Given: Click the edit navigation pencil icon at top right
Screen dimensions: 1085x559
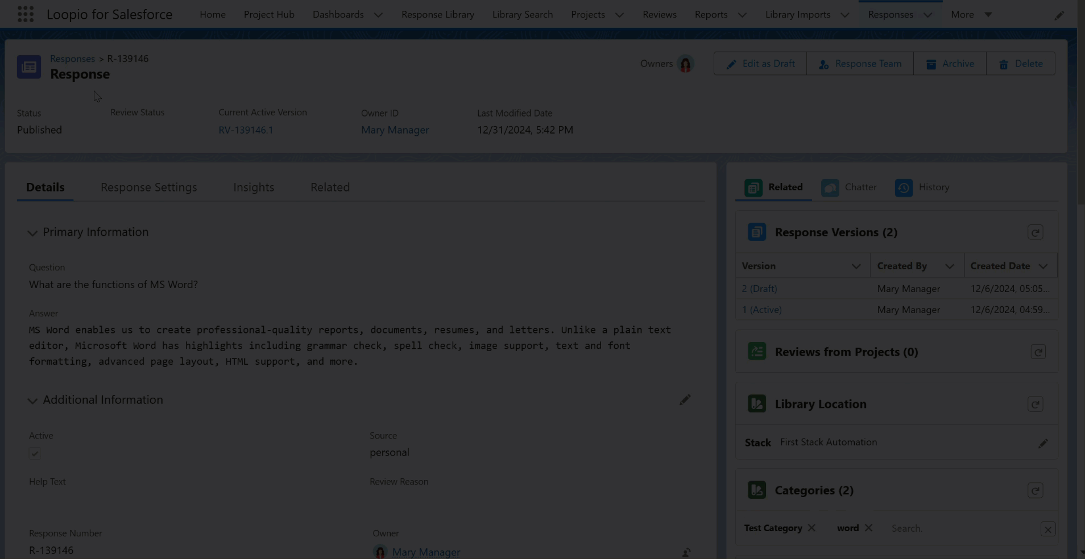Looking at the screenshot, I should [1059, 15].
